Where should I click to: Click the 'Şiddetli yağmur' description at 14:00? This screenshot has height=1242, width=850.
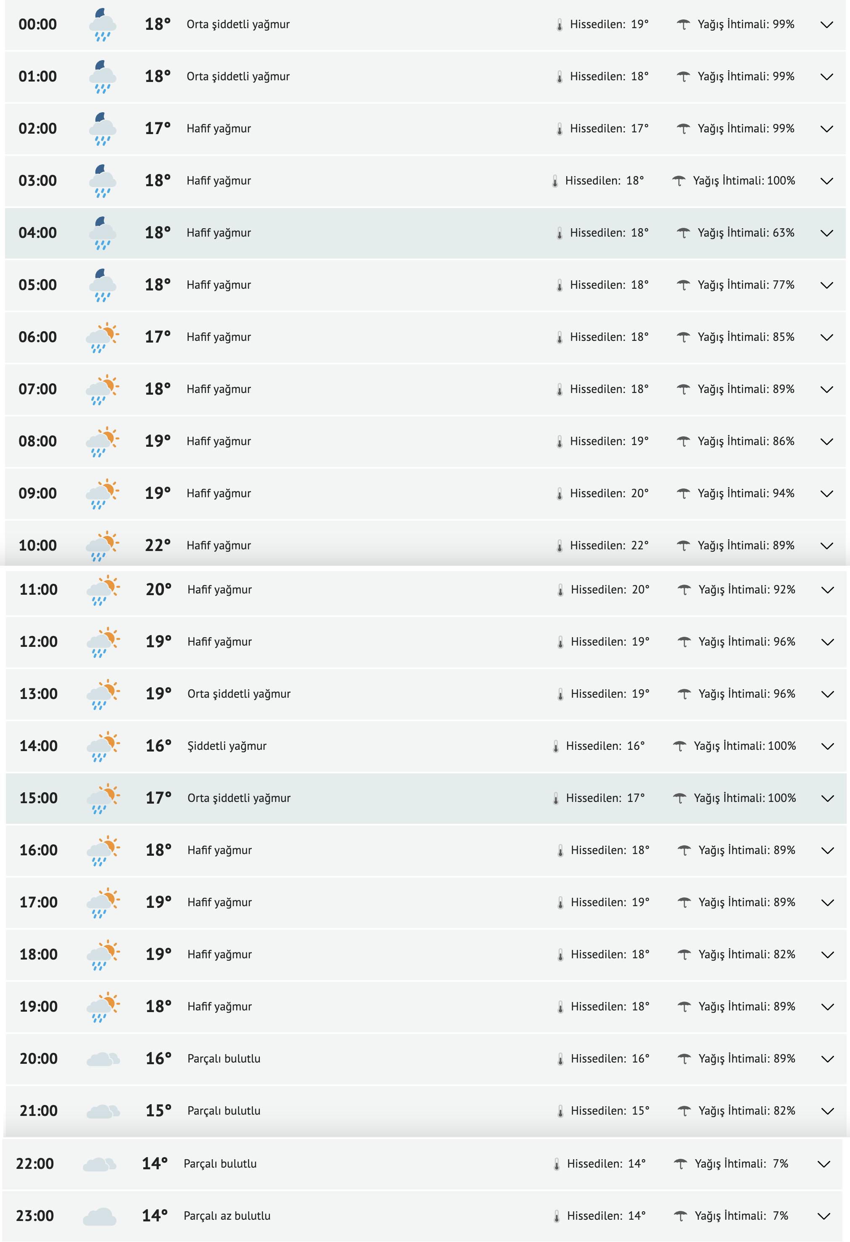pyautogui.click(x=227, y=746)
